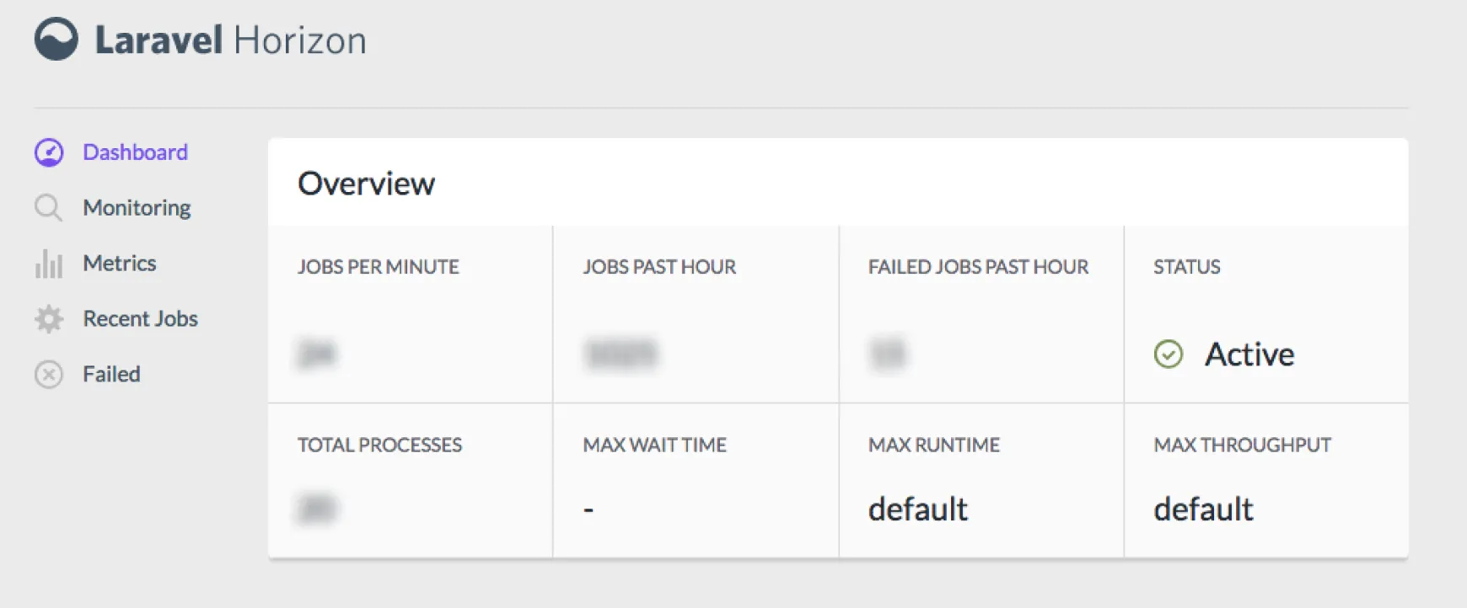Click the Failed jobs circled-X icon

click(x=48, y=373)
